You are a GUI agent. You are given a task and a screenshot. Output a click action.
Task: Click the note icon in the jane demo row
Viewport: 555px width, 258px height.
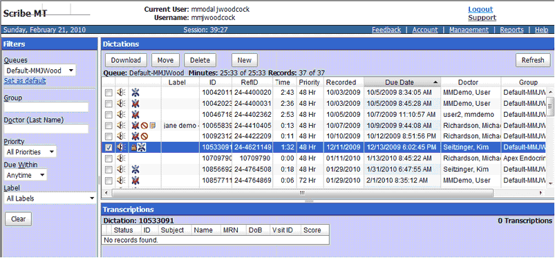click(153, 125)
